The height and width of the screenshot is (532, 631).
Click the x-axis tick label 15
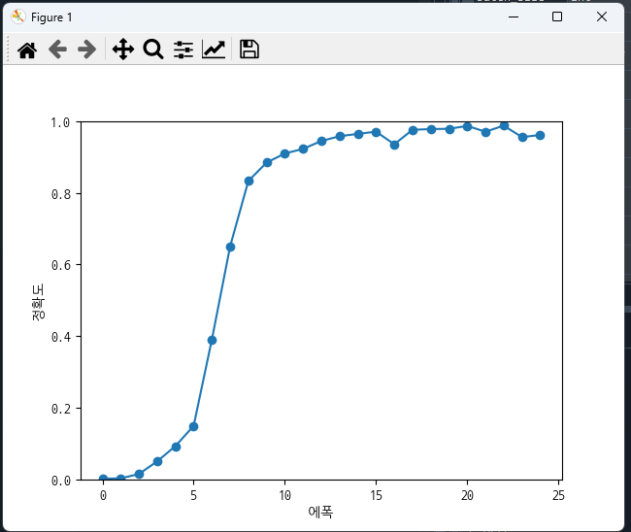tap(377, 495)
